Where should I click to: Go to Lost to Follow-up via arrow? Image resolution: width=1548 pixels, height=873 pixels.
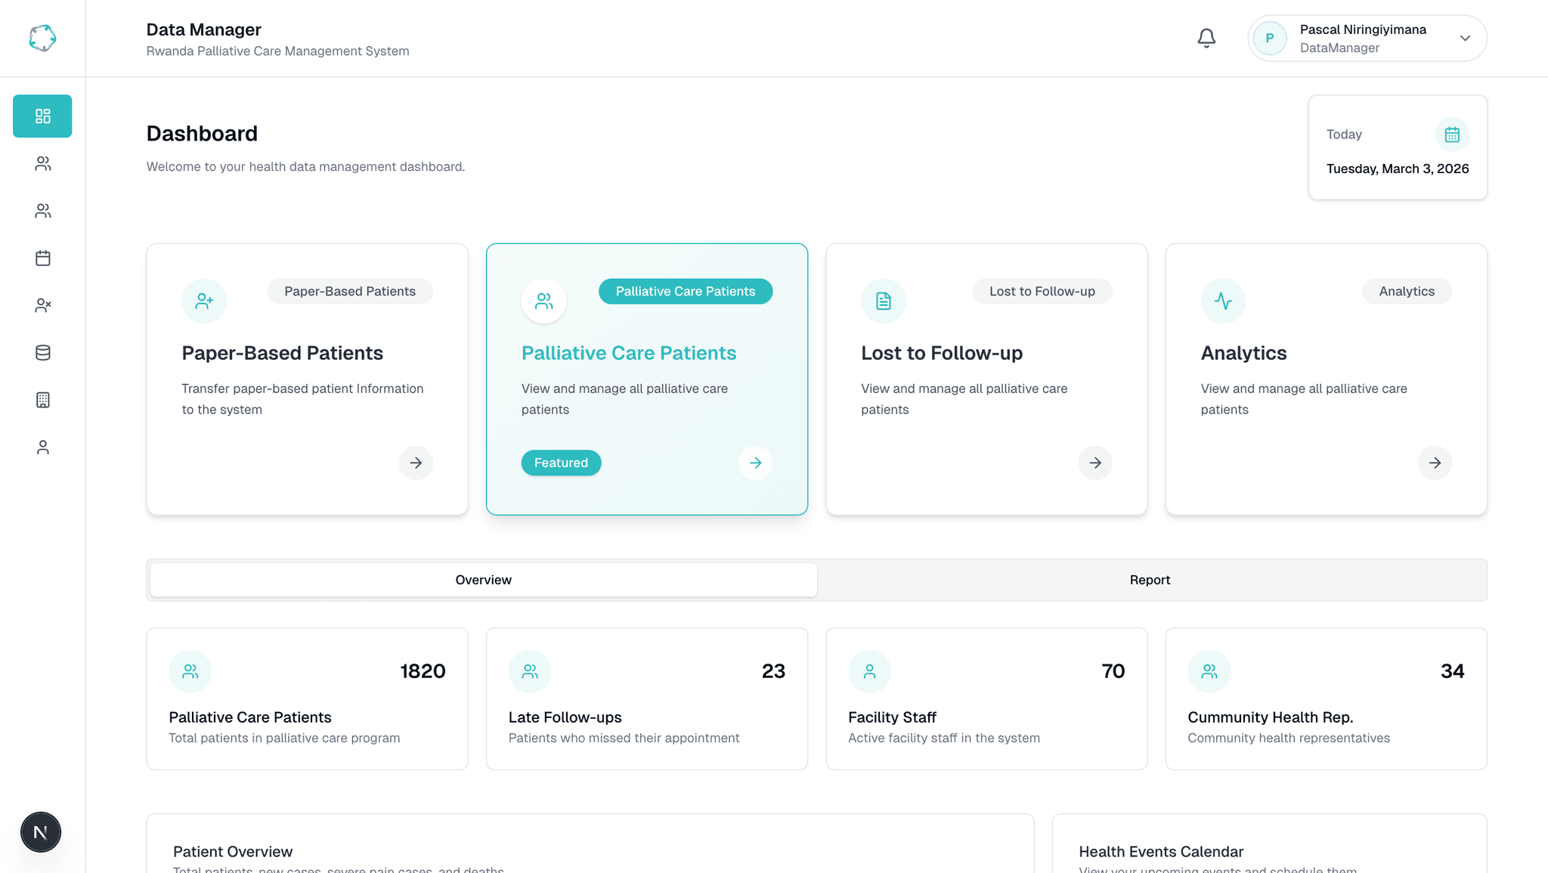pos(1094,463)
